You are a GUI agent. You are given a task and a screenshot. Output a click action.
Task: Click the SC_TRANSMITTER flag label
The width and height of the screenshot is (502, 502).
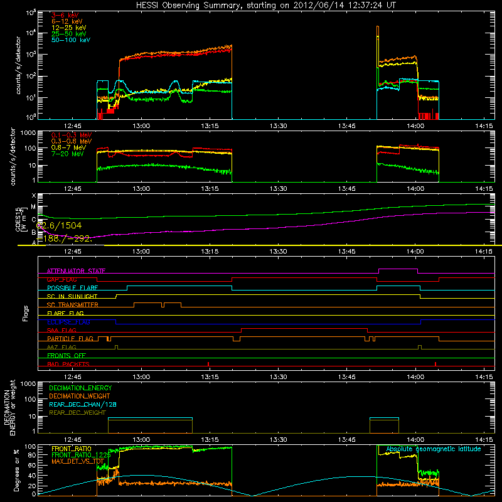click(x=73, y=305)
